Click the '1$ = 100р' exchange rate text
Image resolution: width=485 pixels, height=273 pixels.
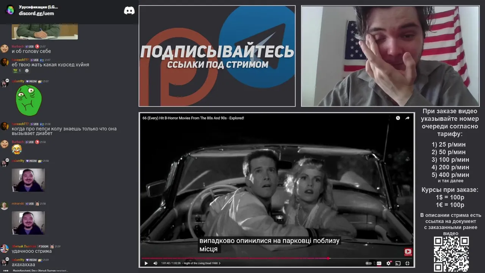pyautogui.click(x=450, y=197)
